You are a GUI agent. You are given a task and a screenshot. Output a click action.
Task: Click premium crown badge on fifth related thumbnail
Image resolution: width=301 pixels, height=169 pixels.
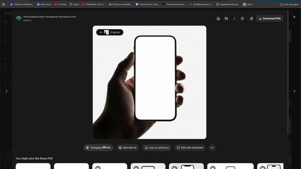pyautogui.click(x=174, y=168)
